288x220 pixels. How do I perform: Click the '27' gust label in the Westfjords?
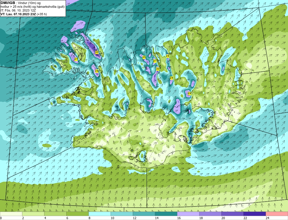tap(76, 59)
